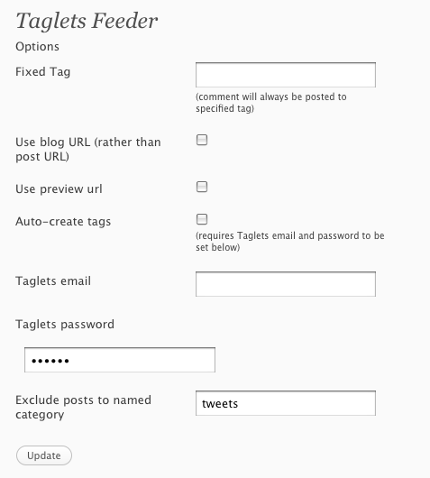Click the Options subheading text
This screenshot has width=430, height=478.
[x=38, y=47]
